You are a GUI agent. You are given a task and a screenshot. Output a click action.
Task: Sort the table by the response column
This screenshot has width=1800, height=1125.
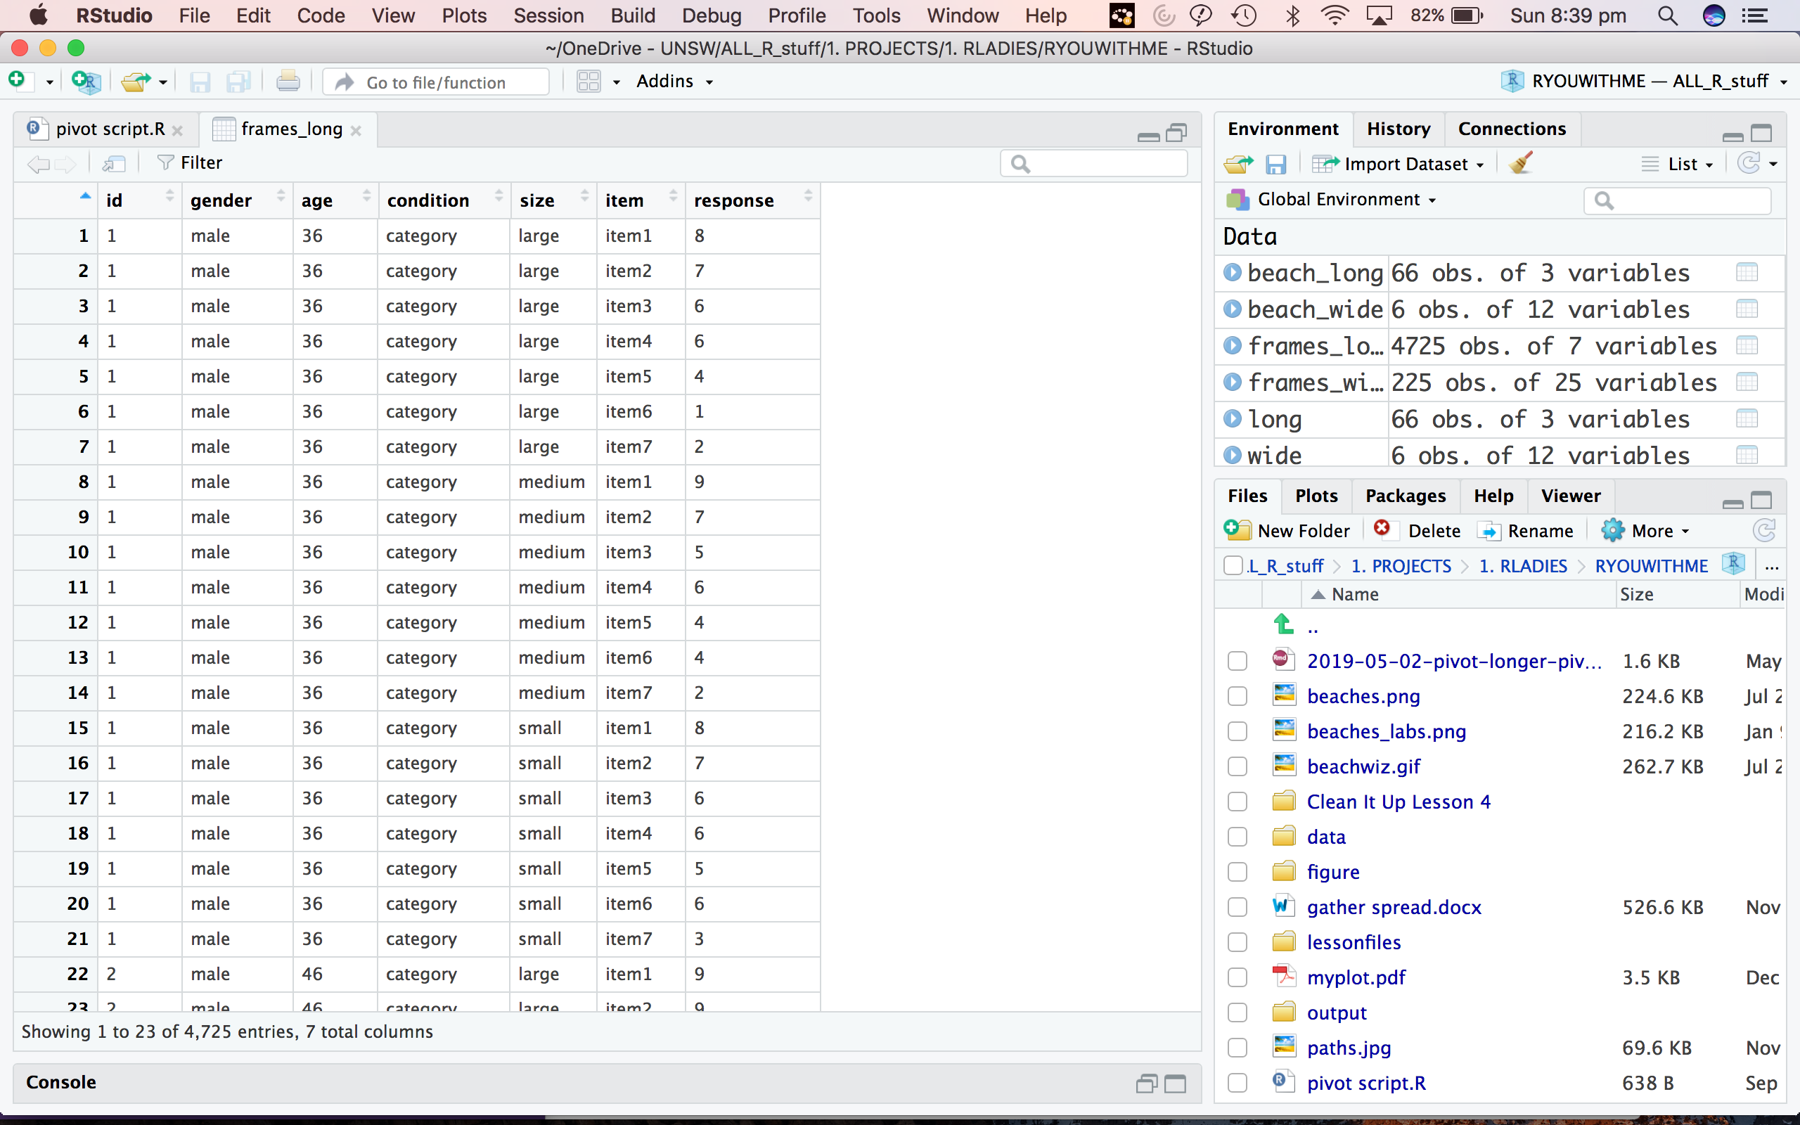click(x=733, y=200)
